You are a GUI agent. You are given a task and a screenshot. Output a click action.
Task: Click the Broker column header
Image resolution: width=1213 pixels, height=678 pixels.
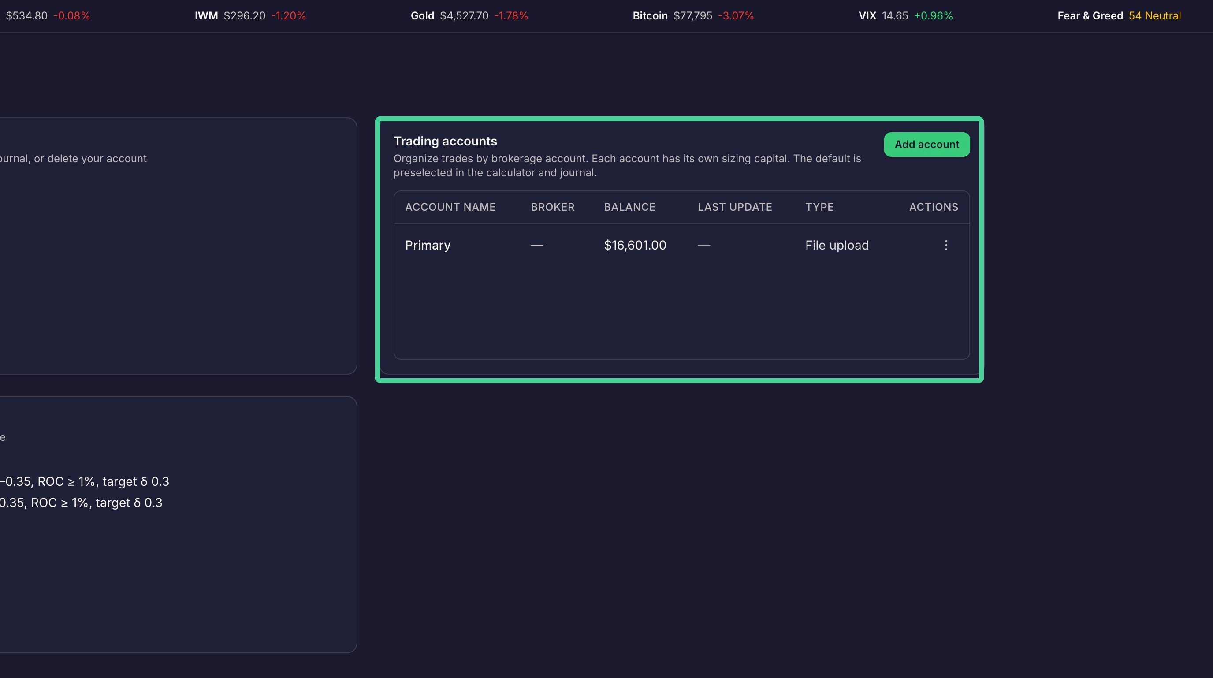552,207
